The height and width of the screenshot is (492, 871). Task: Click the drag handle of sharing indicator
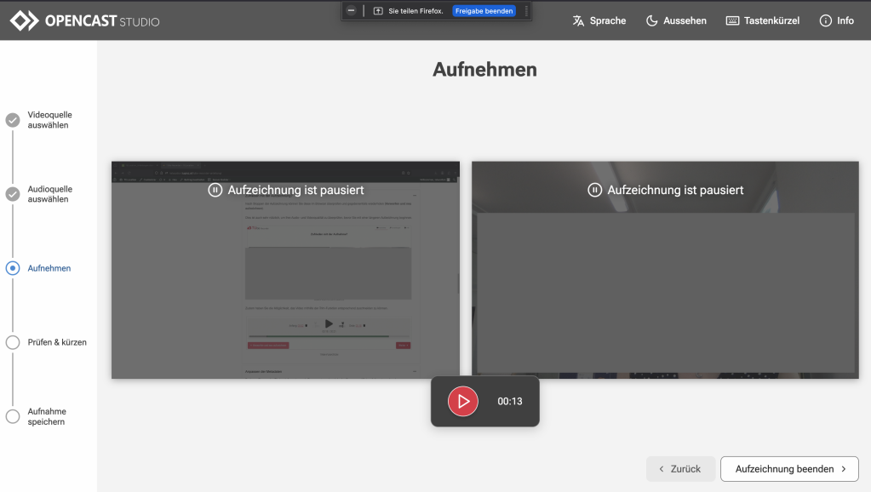(526, 11)
